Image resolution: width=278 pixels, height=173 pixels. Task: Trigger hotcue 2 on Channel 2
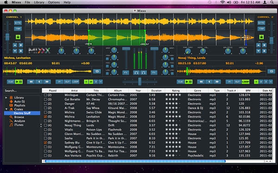pyautogui.click(x=261, y=82)
